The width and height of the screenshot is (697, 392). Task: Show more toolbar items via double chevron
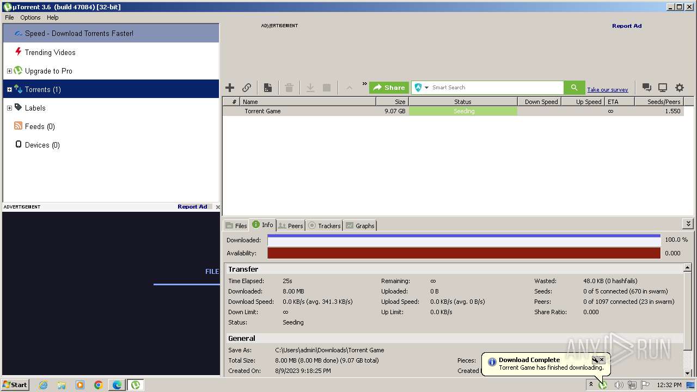[365, 84]
